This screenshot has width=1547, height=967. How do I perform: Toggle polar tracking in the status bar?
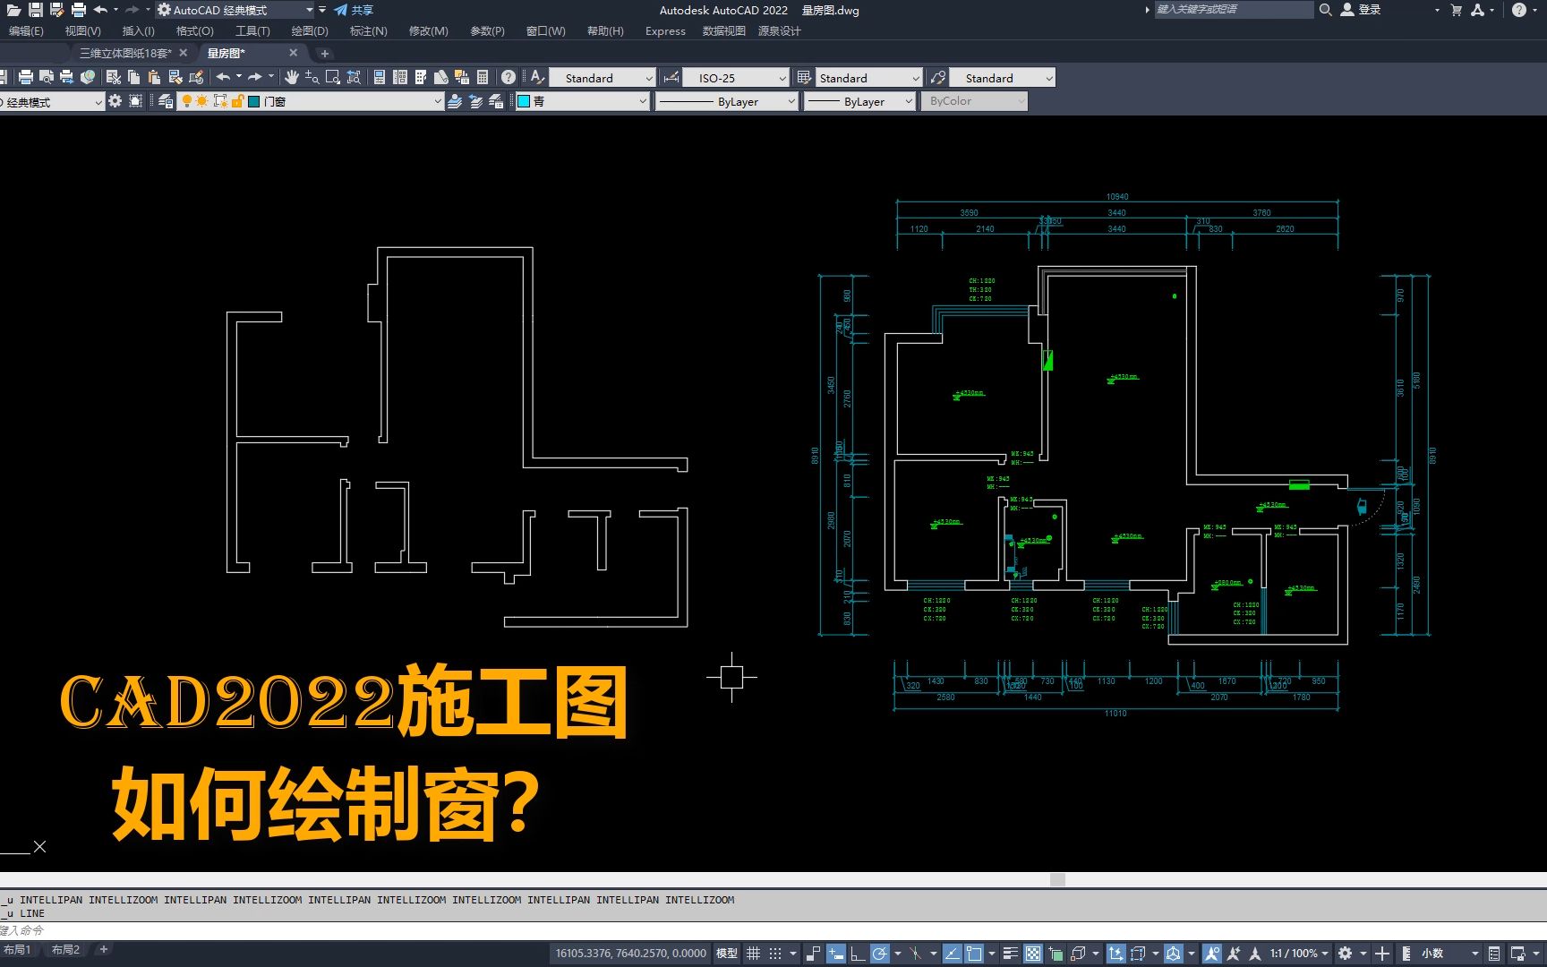879,954
